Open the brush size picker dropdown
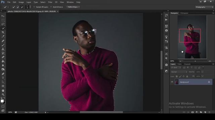 point(30,7)
